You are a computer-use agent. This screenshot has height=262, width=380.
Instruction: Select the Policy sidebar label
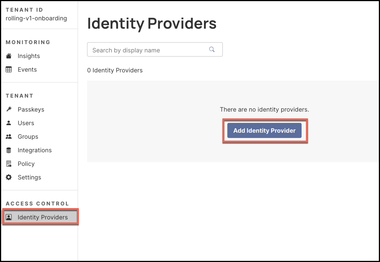tap(26, 164)
